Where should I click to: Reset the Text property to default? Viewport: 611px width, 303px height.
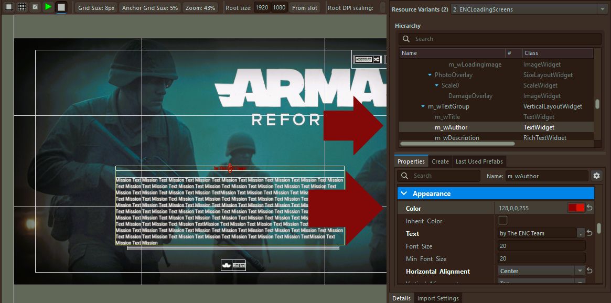pos(589,233)
